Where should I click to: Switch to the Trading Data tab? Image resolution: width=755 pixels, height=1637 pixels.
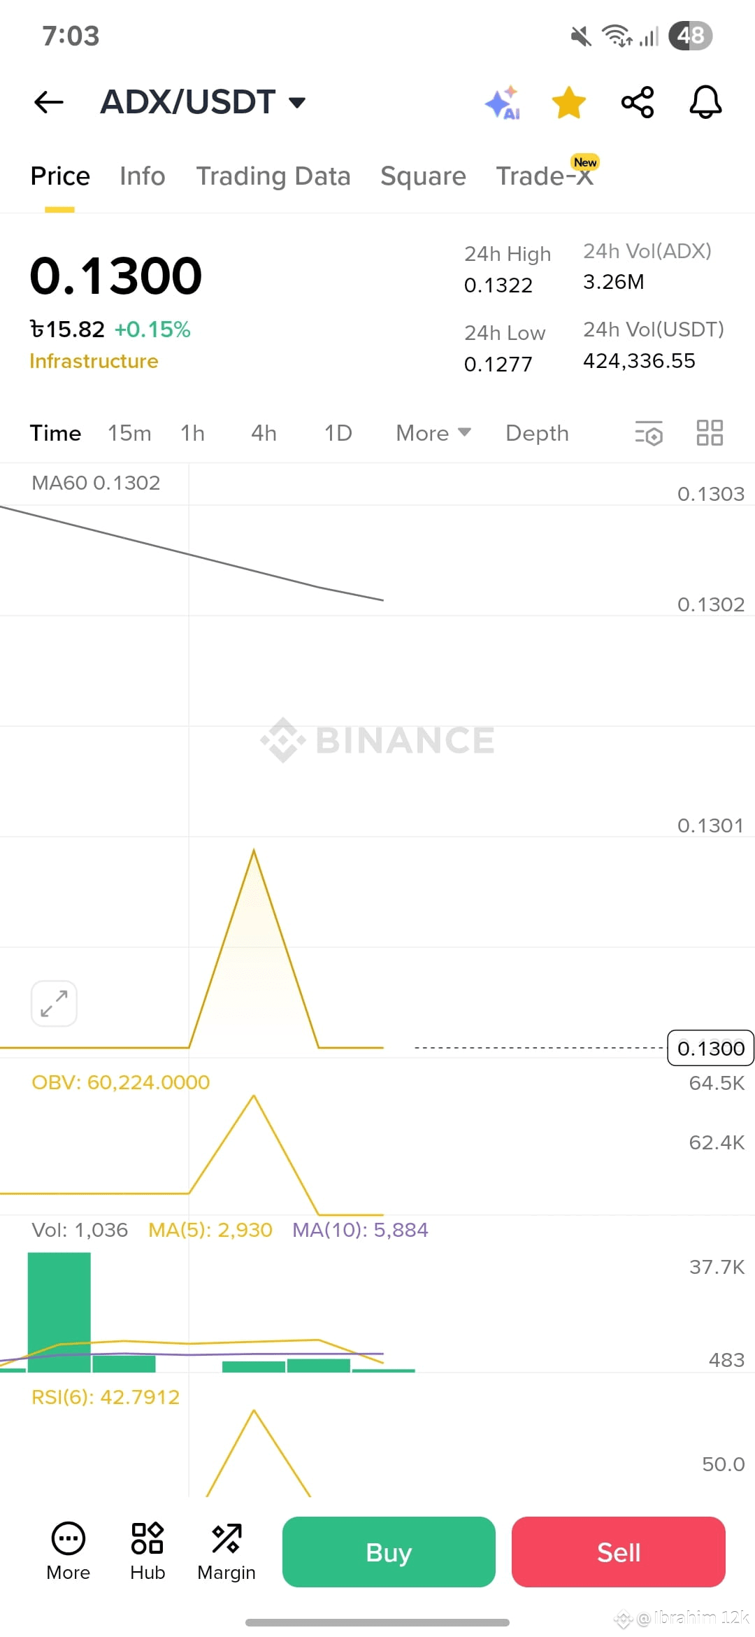click(273, 176)
